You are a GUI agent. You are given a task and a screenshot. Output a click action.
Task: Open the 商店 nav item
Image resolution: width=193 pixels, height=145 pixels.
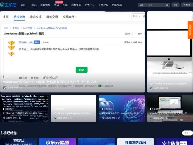pos(56,5)
